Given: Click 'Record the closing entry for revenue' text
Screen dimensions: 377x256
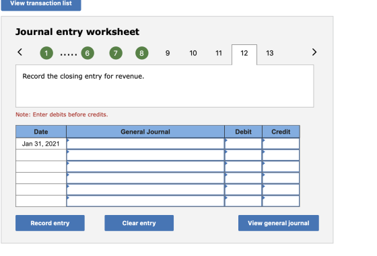Looking at the screenshot, I should coord(83,77).
